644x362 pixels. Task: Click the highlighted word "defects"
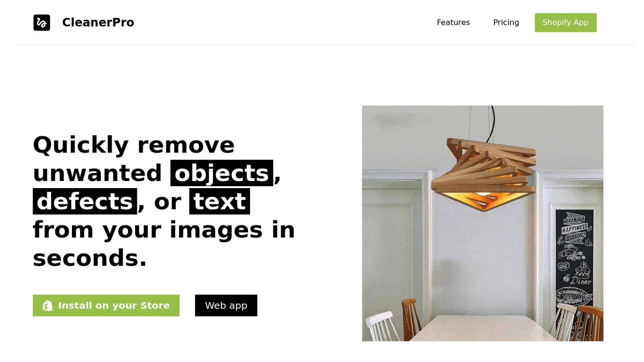click(85, 201)
